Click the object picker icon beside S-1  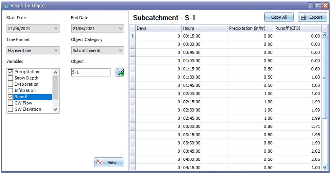120,72
